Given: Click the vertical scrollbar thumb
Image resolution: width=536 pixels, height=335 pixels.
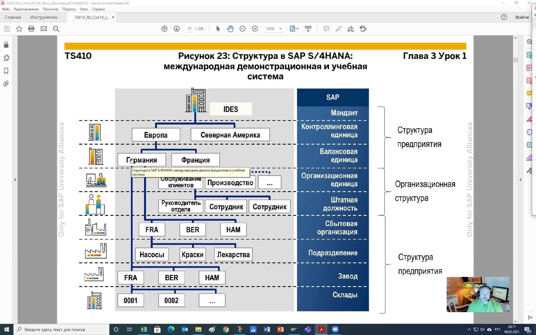Looking at the screenshot, I should [515, 60].
